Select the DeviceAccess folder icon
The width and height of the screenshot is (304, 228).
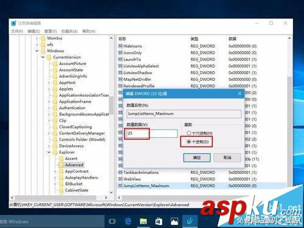point(55,146)
